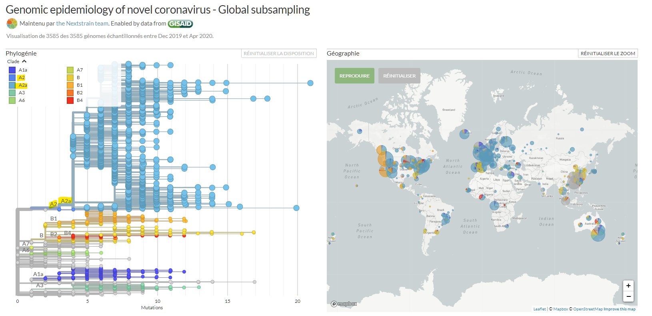The height and width of the screenshot is (316, 652).
Task: Select the A6 clade color swatch
Action: [x=12, y=100]
